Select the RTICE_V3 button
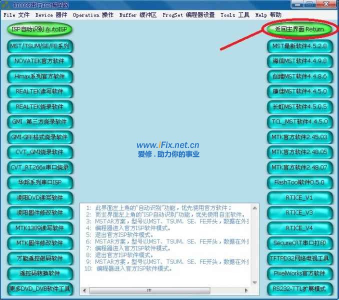This screenshot has height=300, width=339. point(299,212)
